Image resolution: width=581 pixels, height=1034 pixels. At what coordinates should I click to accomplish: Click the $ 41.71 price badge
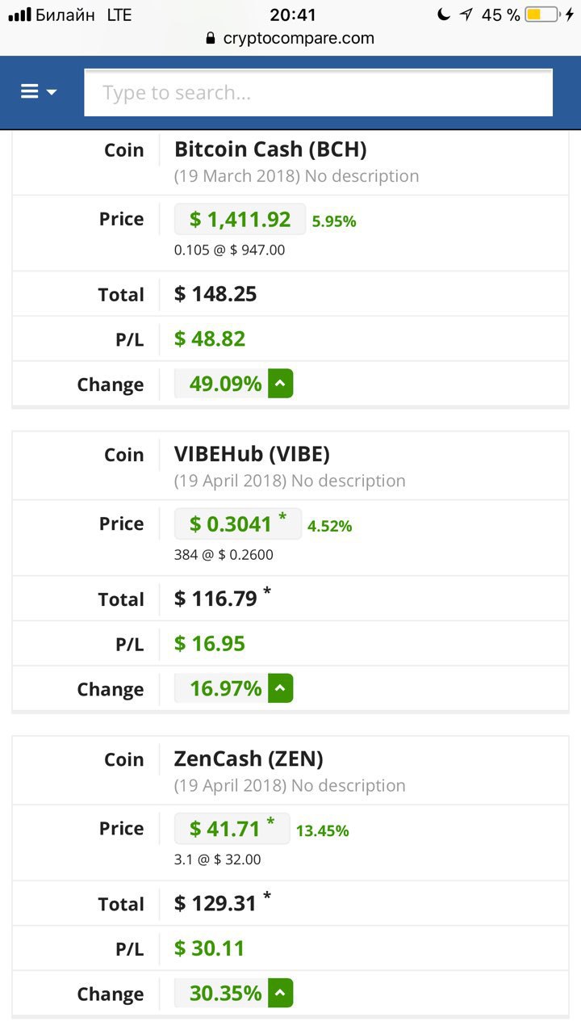[232, 828]
